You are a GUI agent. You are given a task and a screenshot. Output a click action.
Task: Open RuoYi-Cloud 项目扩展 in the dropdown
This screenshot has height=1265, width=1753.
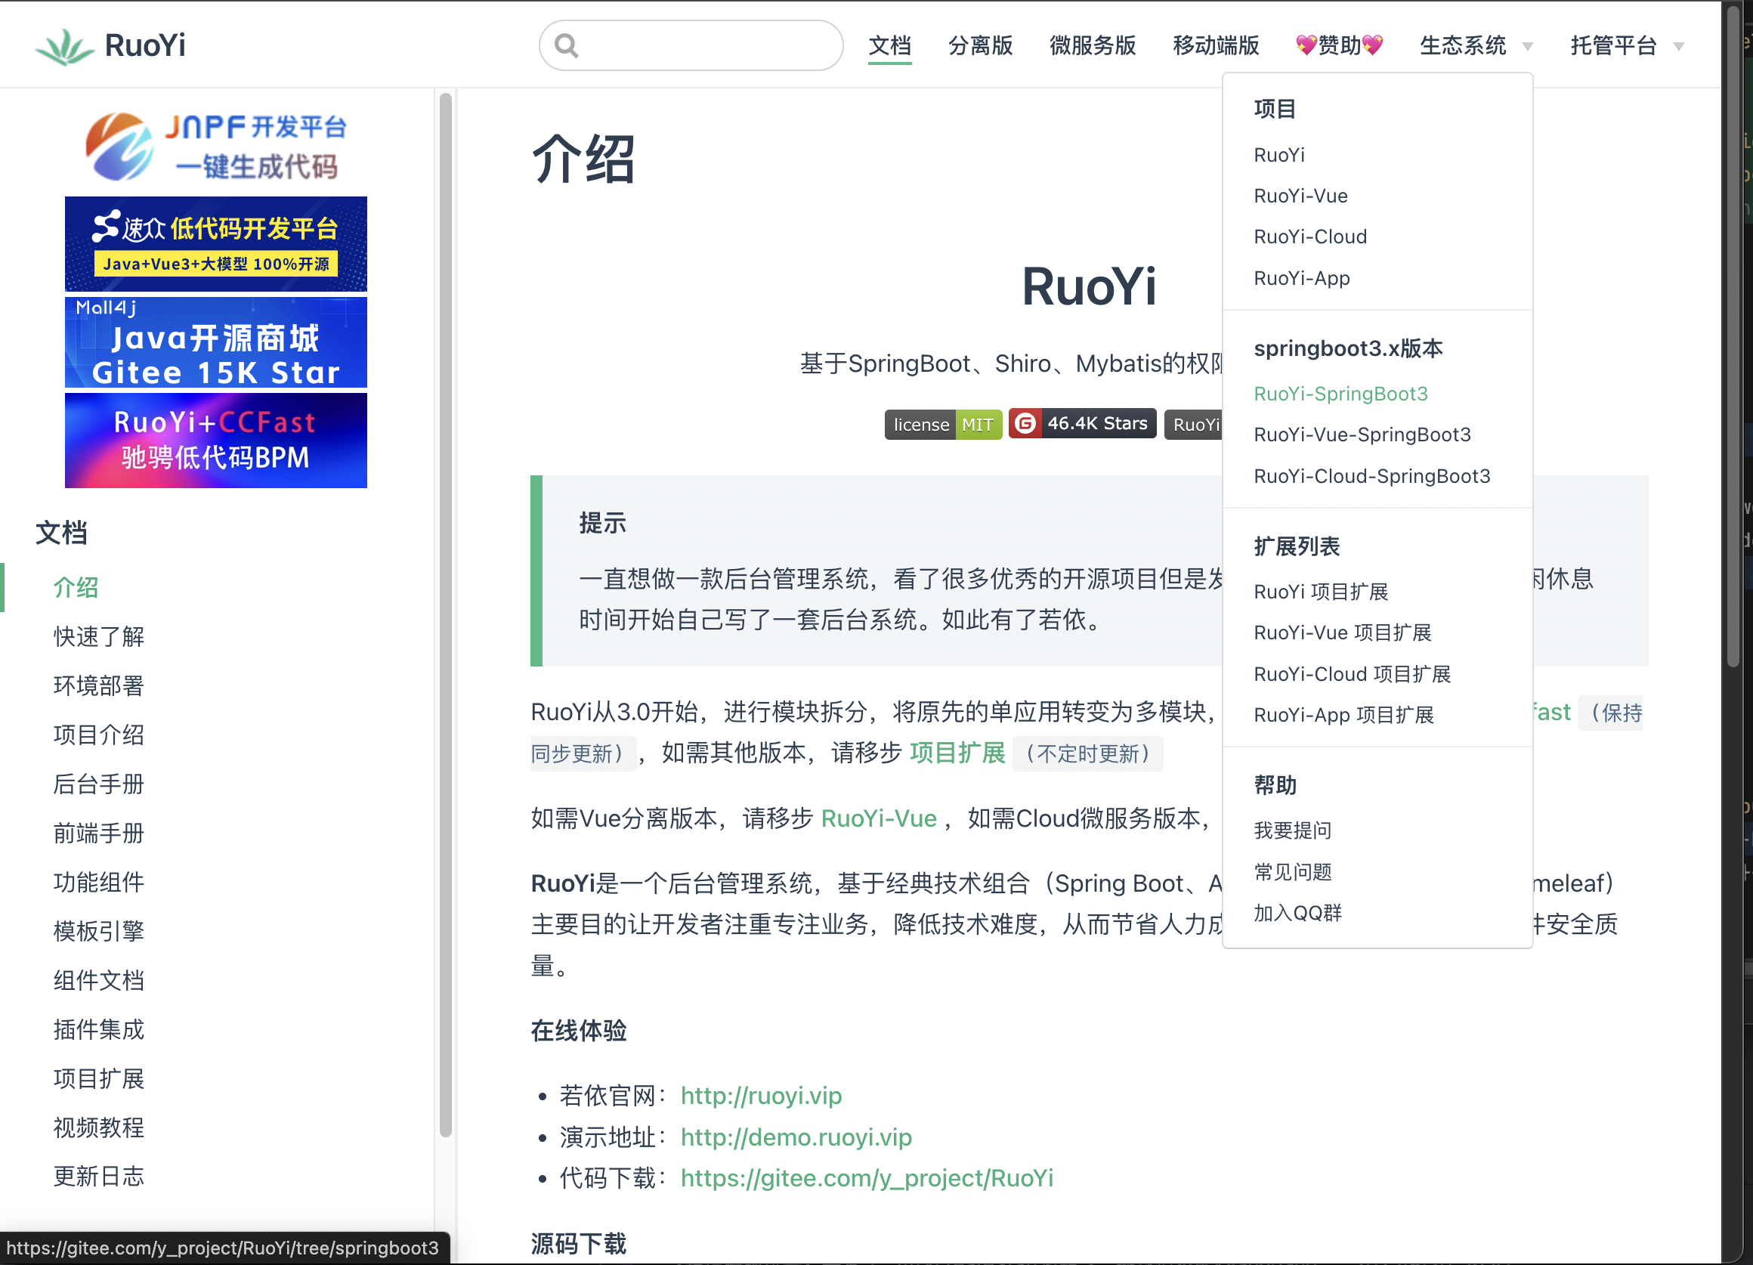click(1352, 674)
